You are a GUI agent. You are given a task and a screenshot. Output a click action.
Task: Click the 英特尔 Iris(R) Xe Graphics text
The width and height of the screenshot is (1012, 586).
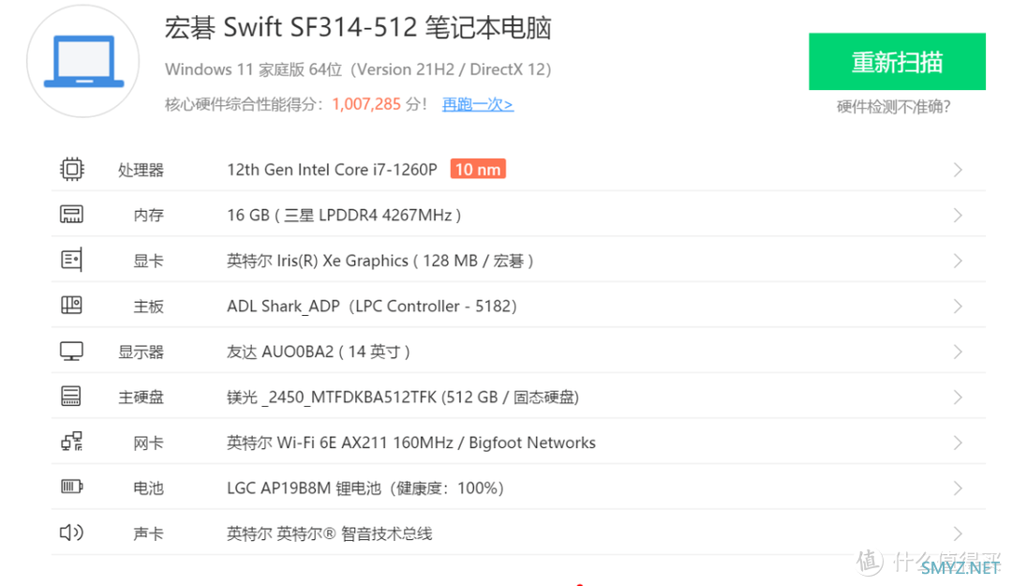[380, 261]
